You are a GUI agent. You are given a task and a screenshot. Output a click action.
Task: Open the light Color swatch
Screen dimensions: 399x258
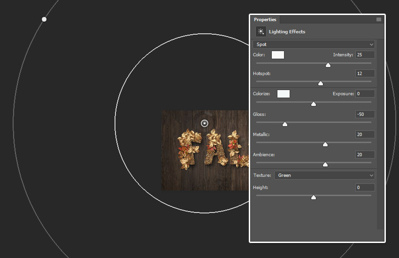tap(278, 55)
